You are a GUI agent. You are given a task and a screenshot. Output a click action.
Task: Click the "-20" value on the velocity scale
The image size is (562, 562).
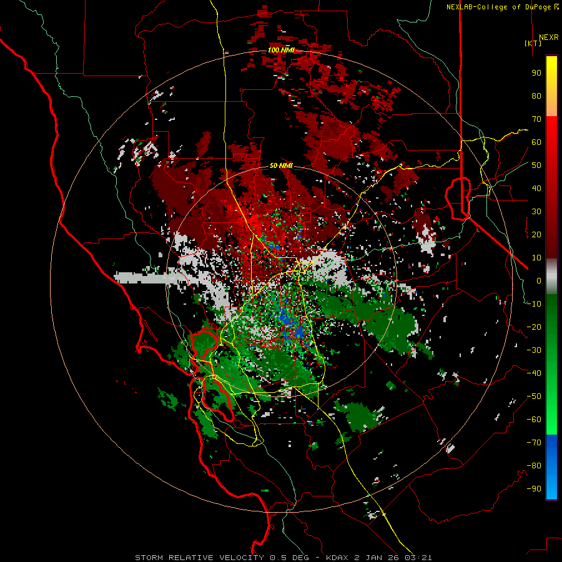pos(534,327)
